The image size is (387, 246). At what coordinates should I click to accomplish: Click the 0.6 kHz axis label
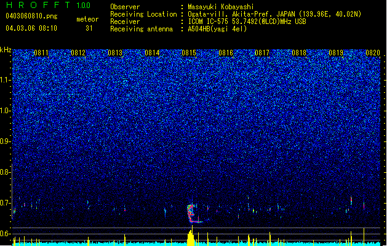pos(6,234)
